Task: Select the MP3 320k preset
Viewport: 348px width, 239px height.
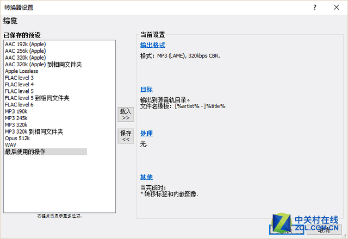Action: [x=16, y=125]
